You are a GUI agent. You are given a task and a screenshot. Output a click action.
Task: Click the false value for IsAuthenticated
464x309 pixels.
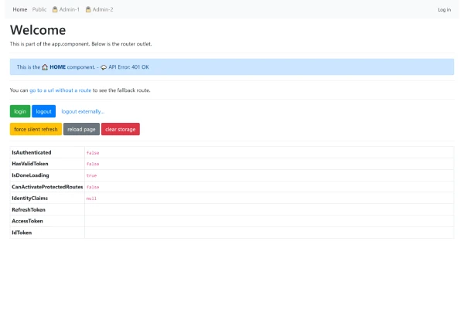(x=93, y=153)
